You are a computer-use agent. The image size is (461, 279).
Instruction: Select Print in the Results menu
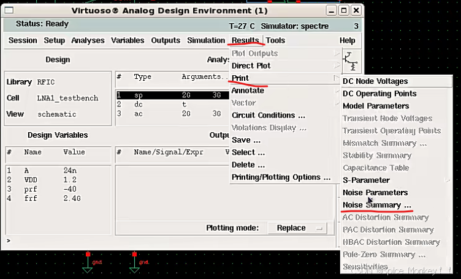coord(284,78)
